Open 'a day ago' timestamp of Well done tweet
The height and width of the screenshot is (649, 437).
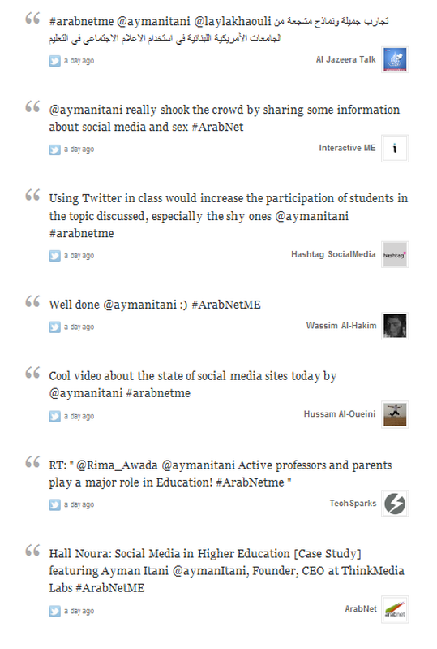[x=79, y=327]
